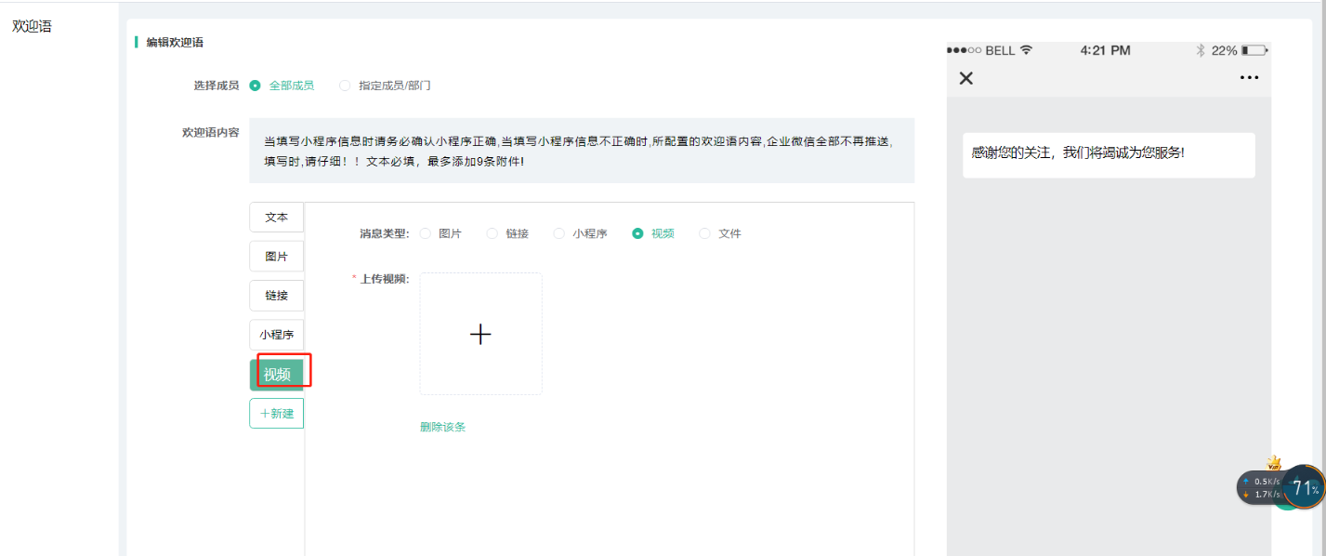The height and width of the screenshot is (556, 1326).
Task: Click the battery icon in preview status bar
Action: tap(1254, 50)
